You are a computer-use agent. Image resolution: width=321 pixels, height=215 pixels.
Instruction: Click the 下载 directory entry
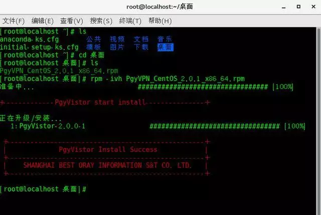click(x=141, y=47)
